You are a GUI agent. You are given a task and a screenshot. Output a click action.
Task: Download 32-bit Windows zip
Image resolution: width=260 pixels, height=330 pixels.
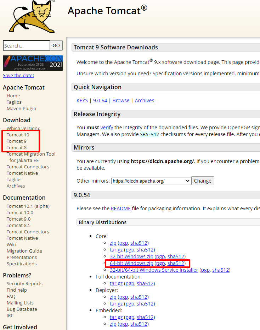coord(131,256)
